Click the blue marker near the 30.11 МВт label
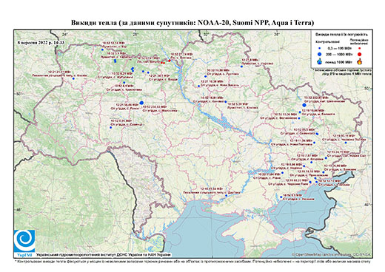385x272 pixels. (x=346, y=143)
